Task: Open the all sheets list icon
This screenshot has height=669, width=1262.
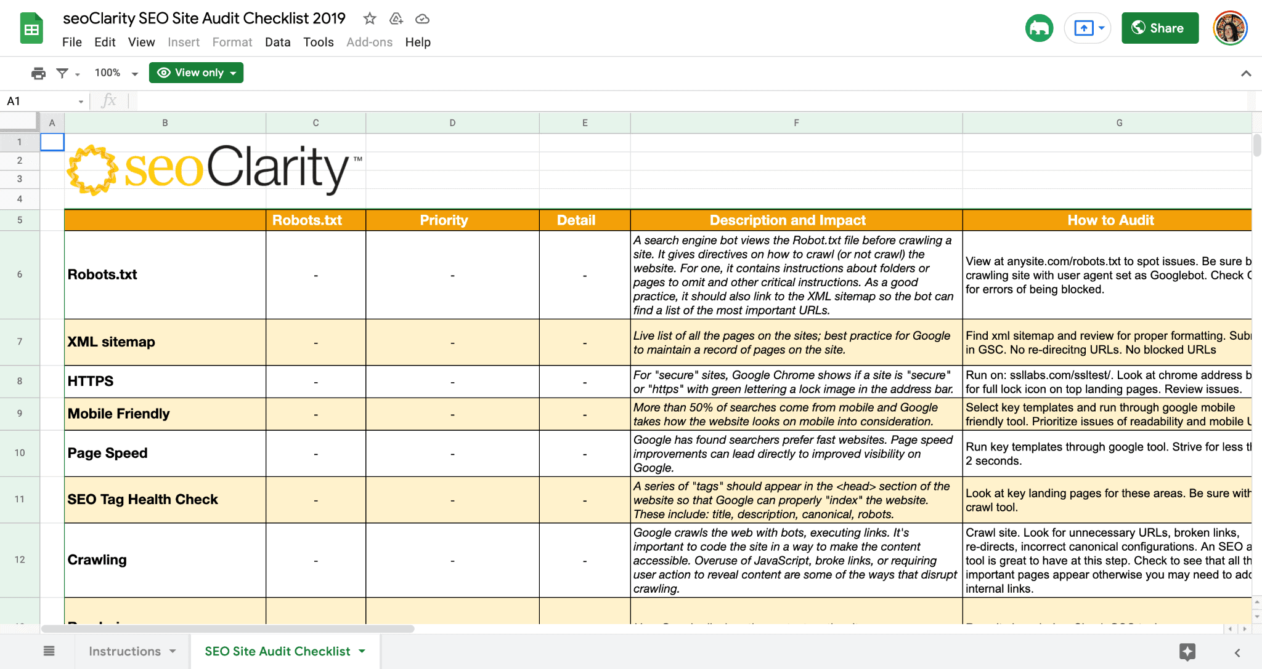Action: click(49, 651)
